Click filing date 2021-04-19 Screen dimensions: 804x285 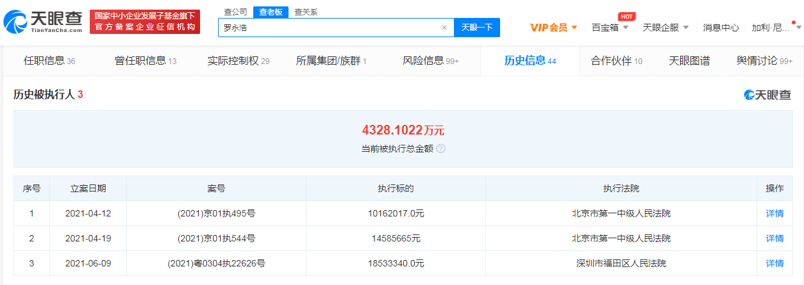(x=88, y=238)
